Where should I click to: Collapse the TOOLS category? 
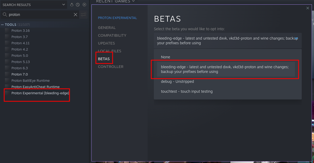(2, 25)
